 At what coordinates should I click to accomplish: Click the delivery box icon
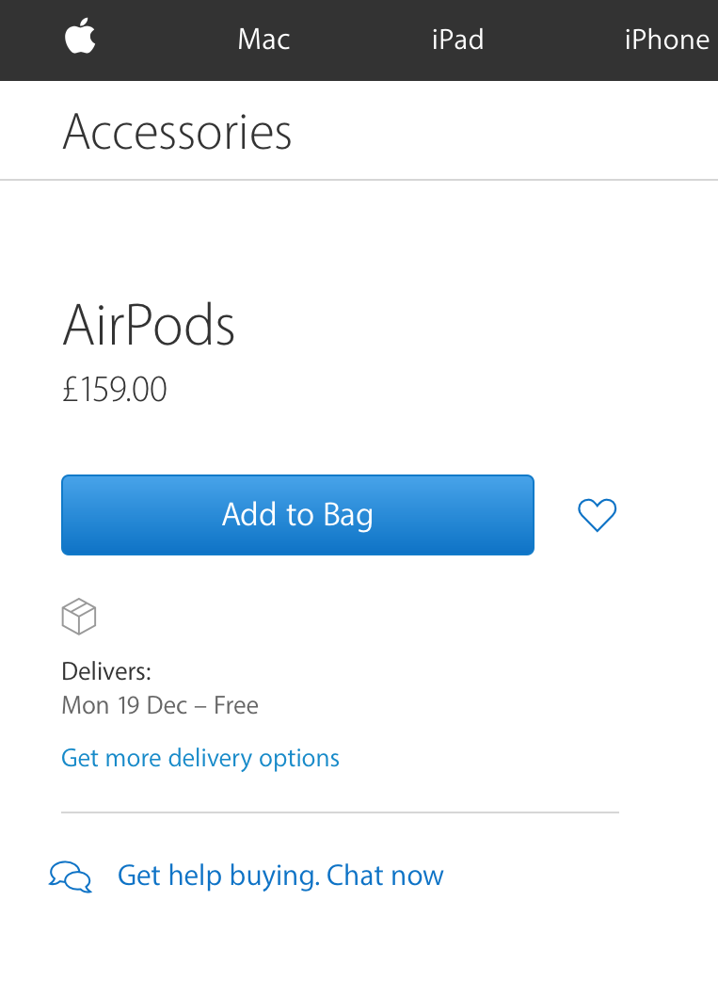pos(79,617)
